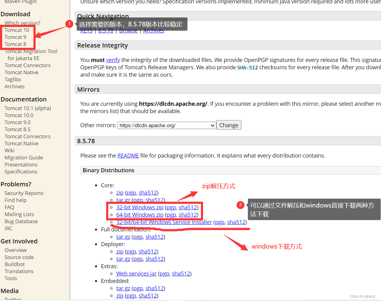
Task: Open Archives in Quick Navigation
Action: pyautogui.click(x=154, y=31)
